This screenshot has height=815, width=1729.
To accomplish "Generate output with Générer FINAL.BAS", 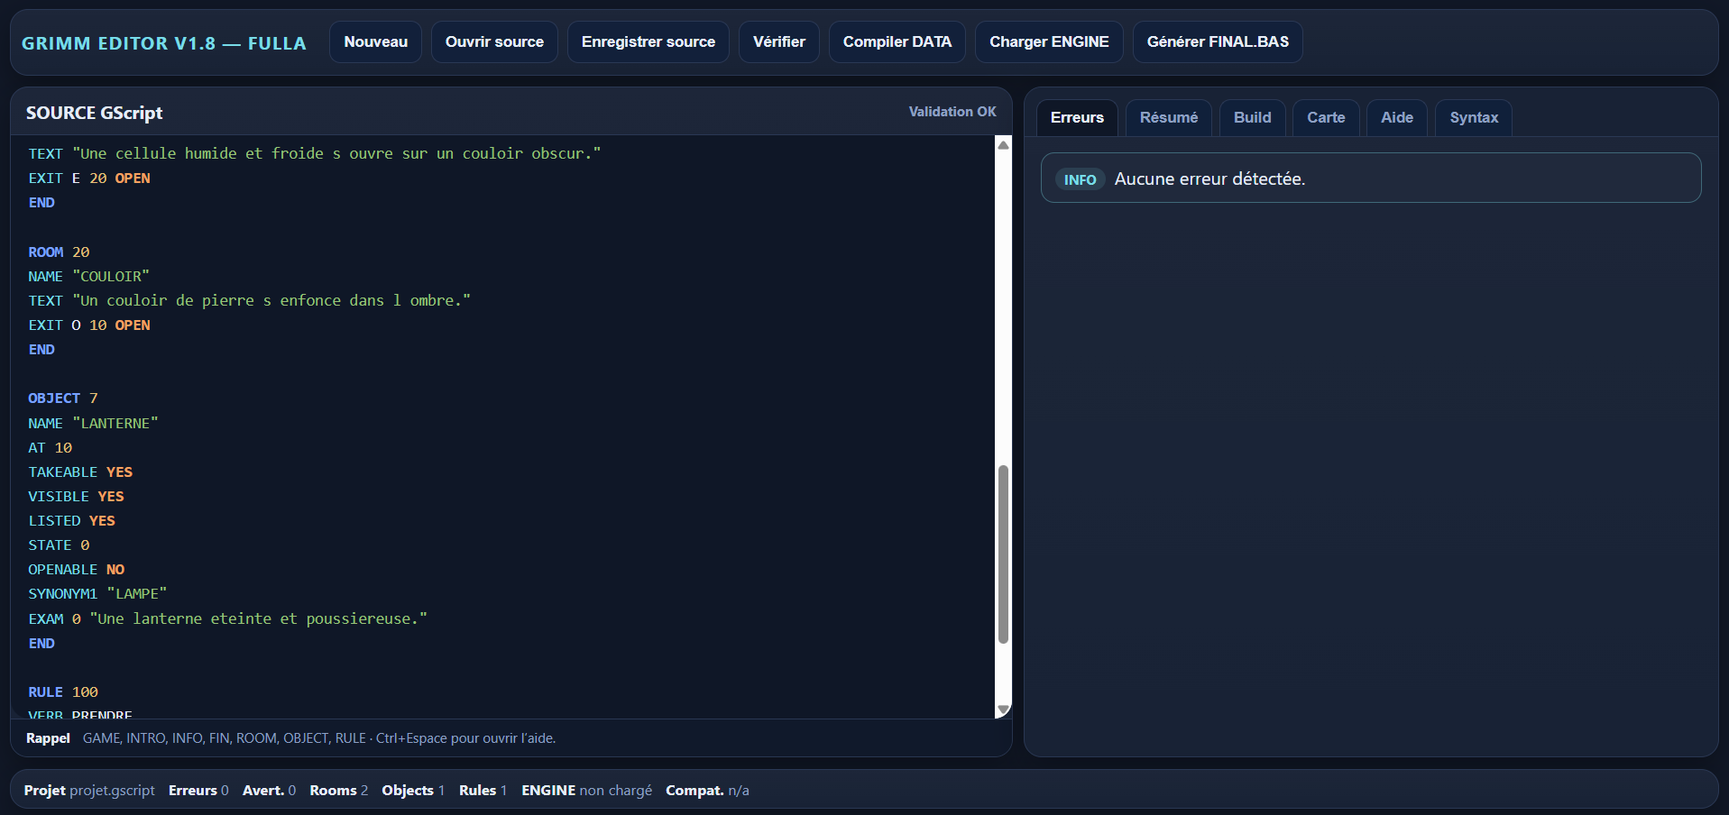I will pos(1217,42).
